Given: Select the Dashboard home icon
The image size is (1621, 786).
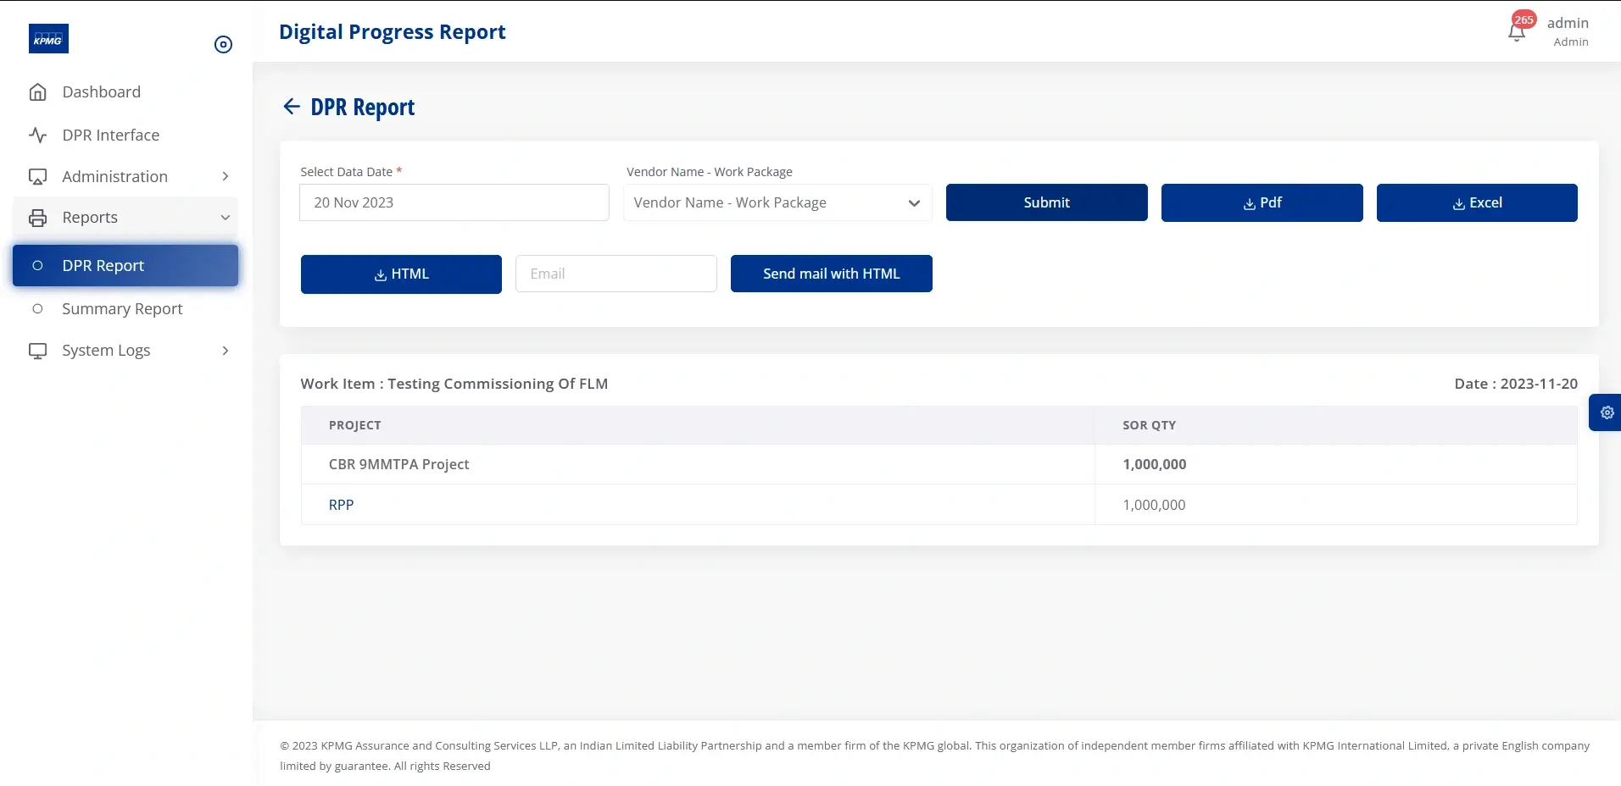Looking at the screenshot, I should (x=38, y=91).
